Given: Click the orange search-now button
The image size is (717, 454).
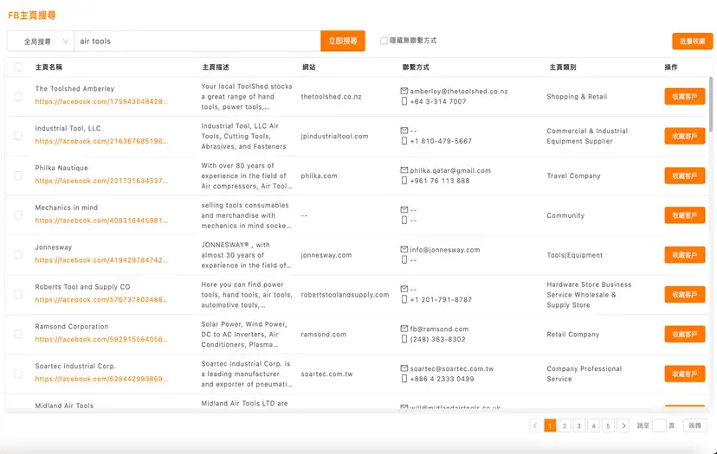Looking at the screenshot, I should (x=343, y=42).
